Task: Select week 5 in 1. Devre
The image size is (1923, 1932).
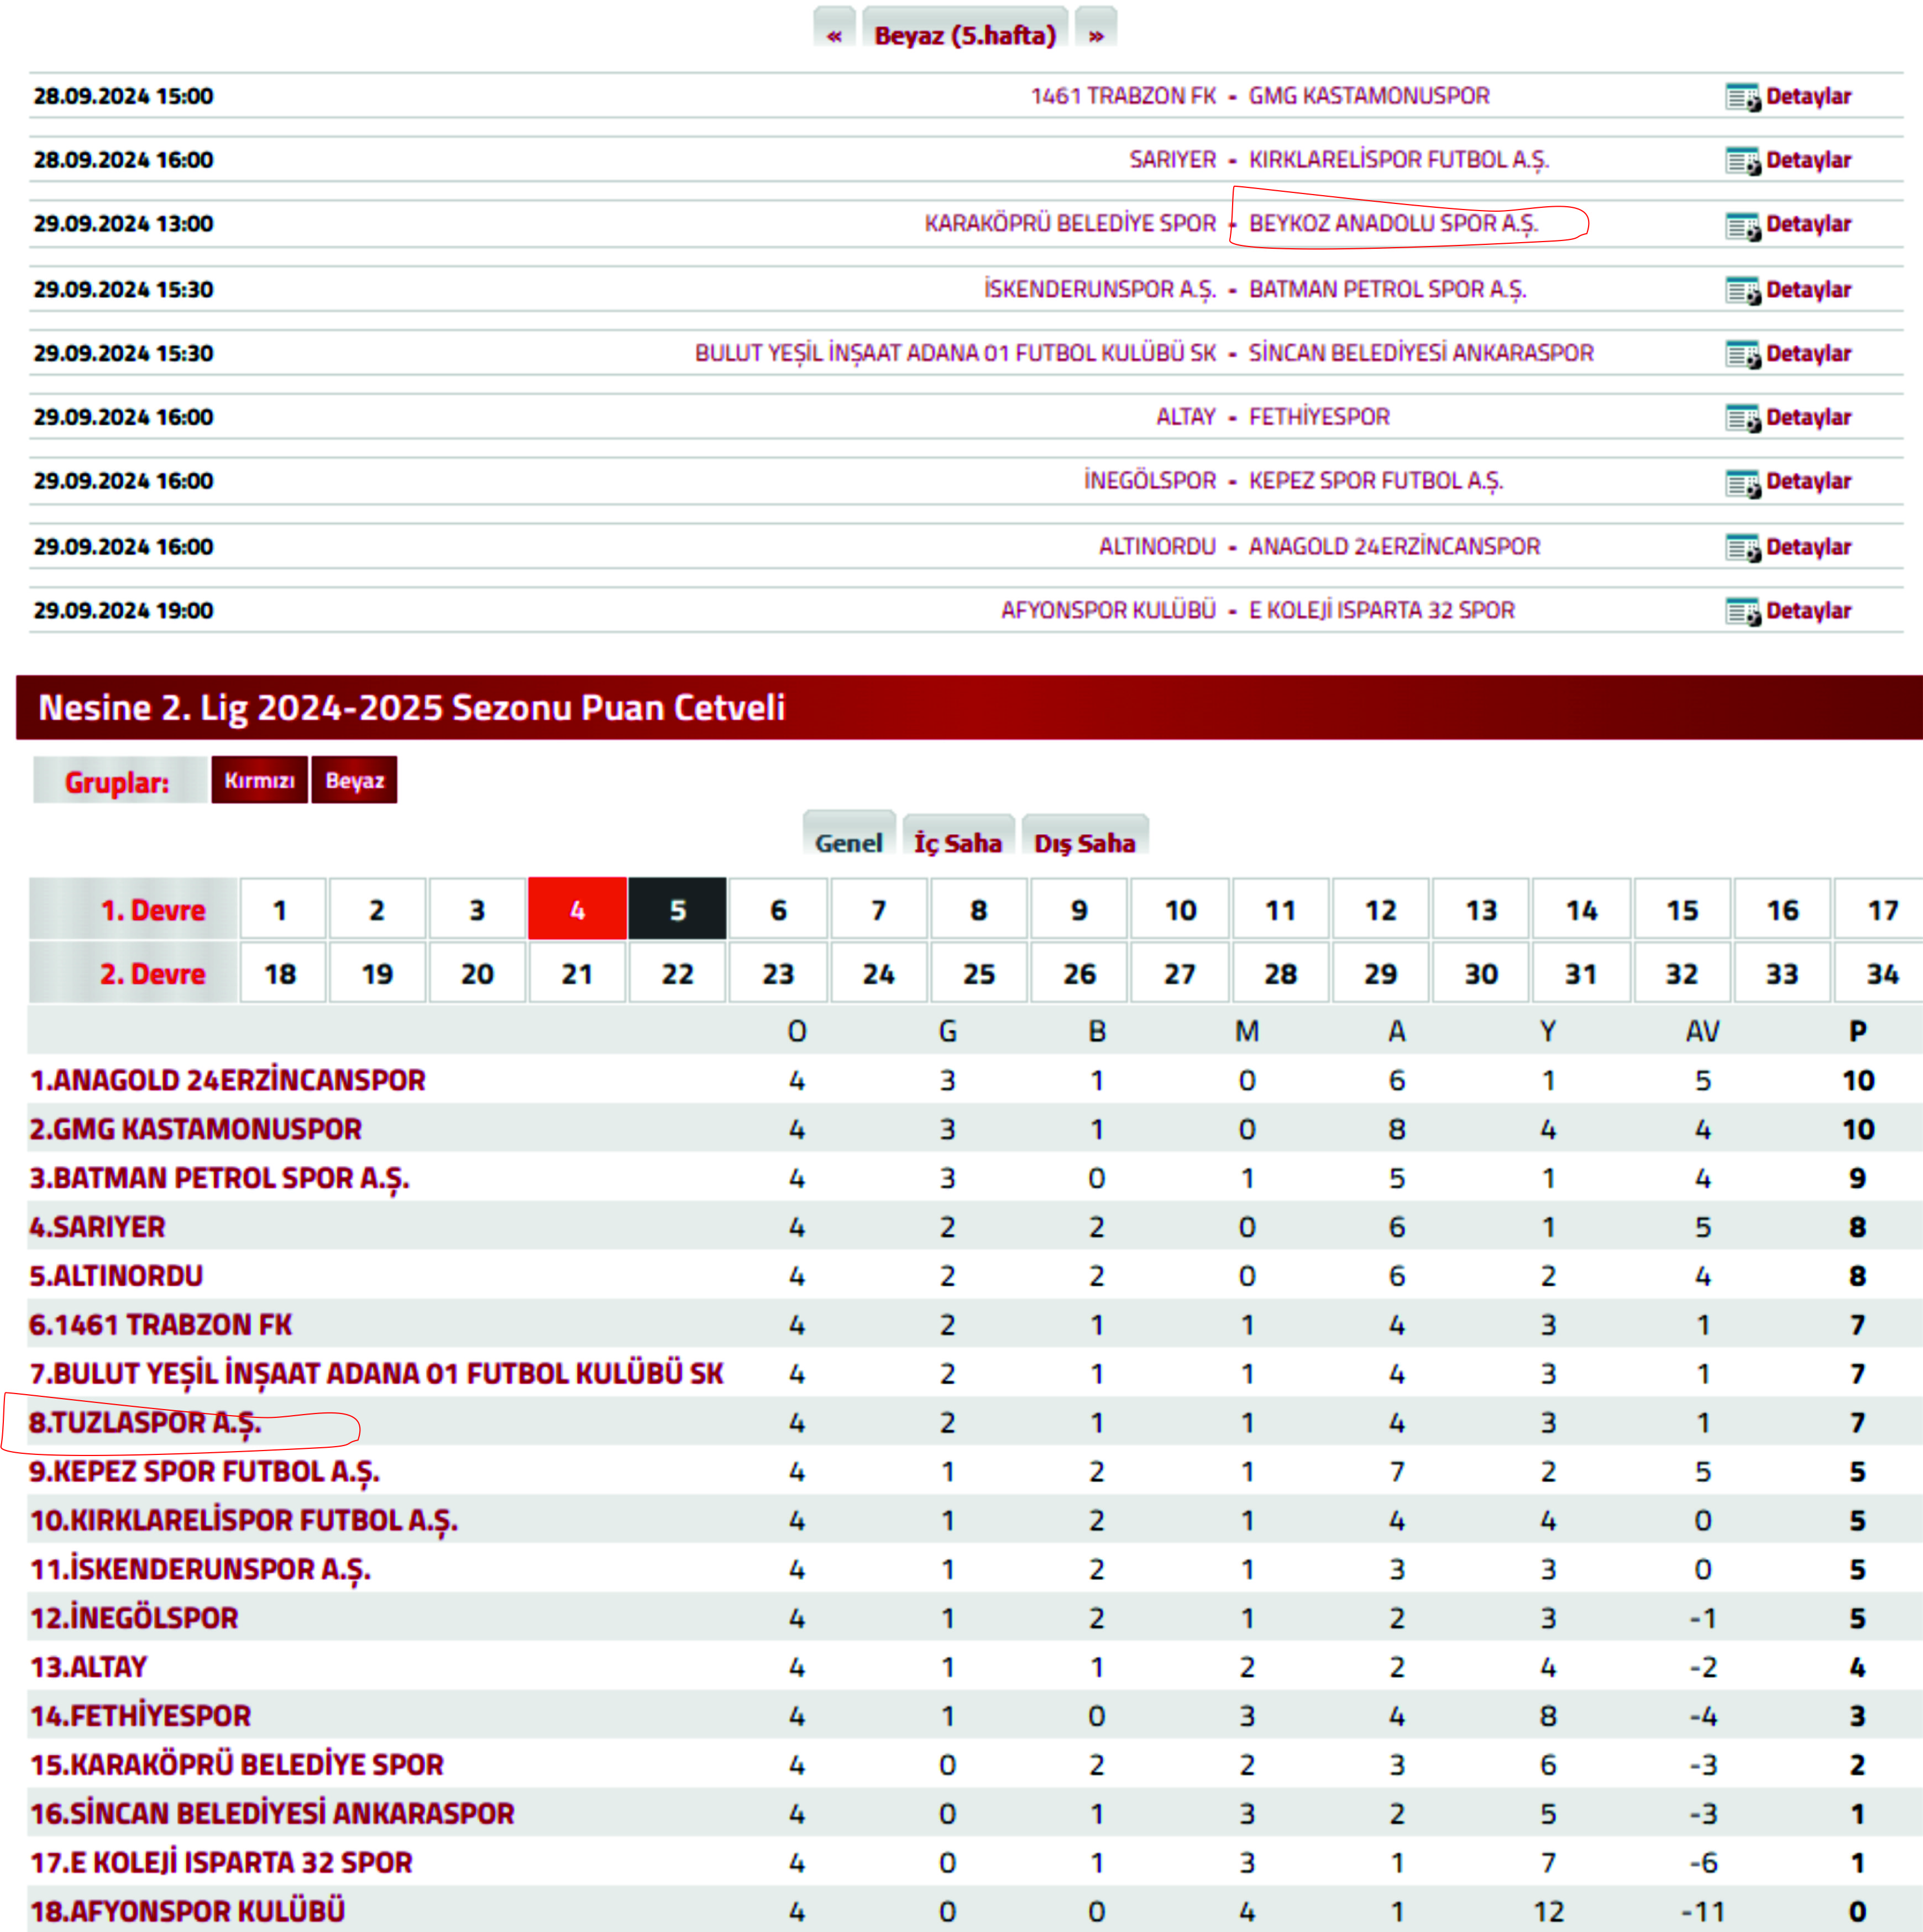Action: (x=678, y=909)
